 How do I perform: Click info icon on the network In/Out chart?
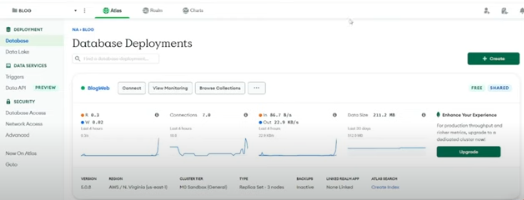[x=335, y=115]
